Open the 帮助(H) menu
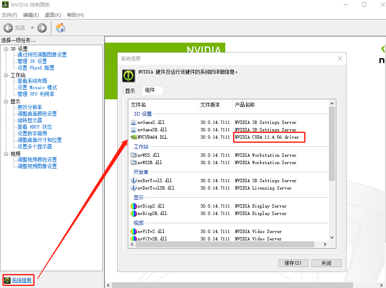The height and width of the screenshot is (288, 386). (75, 15)
